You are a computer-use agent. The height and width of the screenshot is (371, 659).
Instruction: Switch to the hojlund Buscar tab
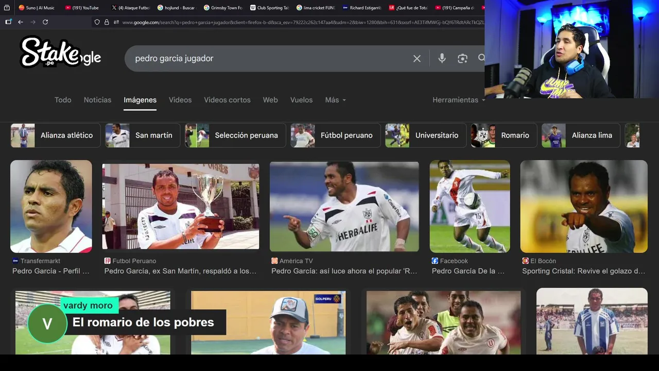176,8
